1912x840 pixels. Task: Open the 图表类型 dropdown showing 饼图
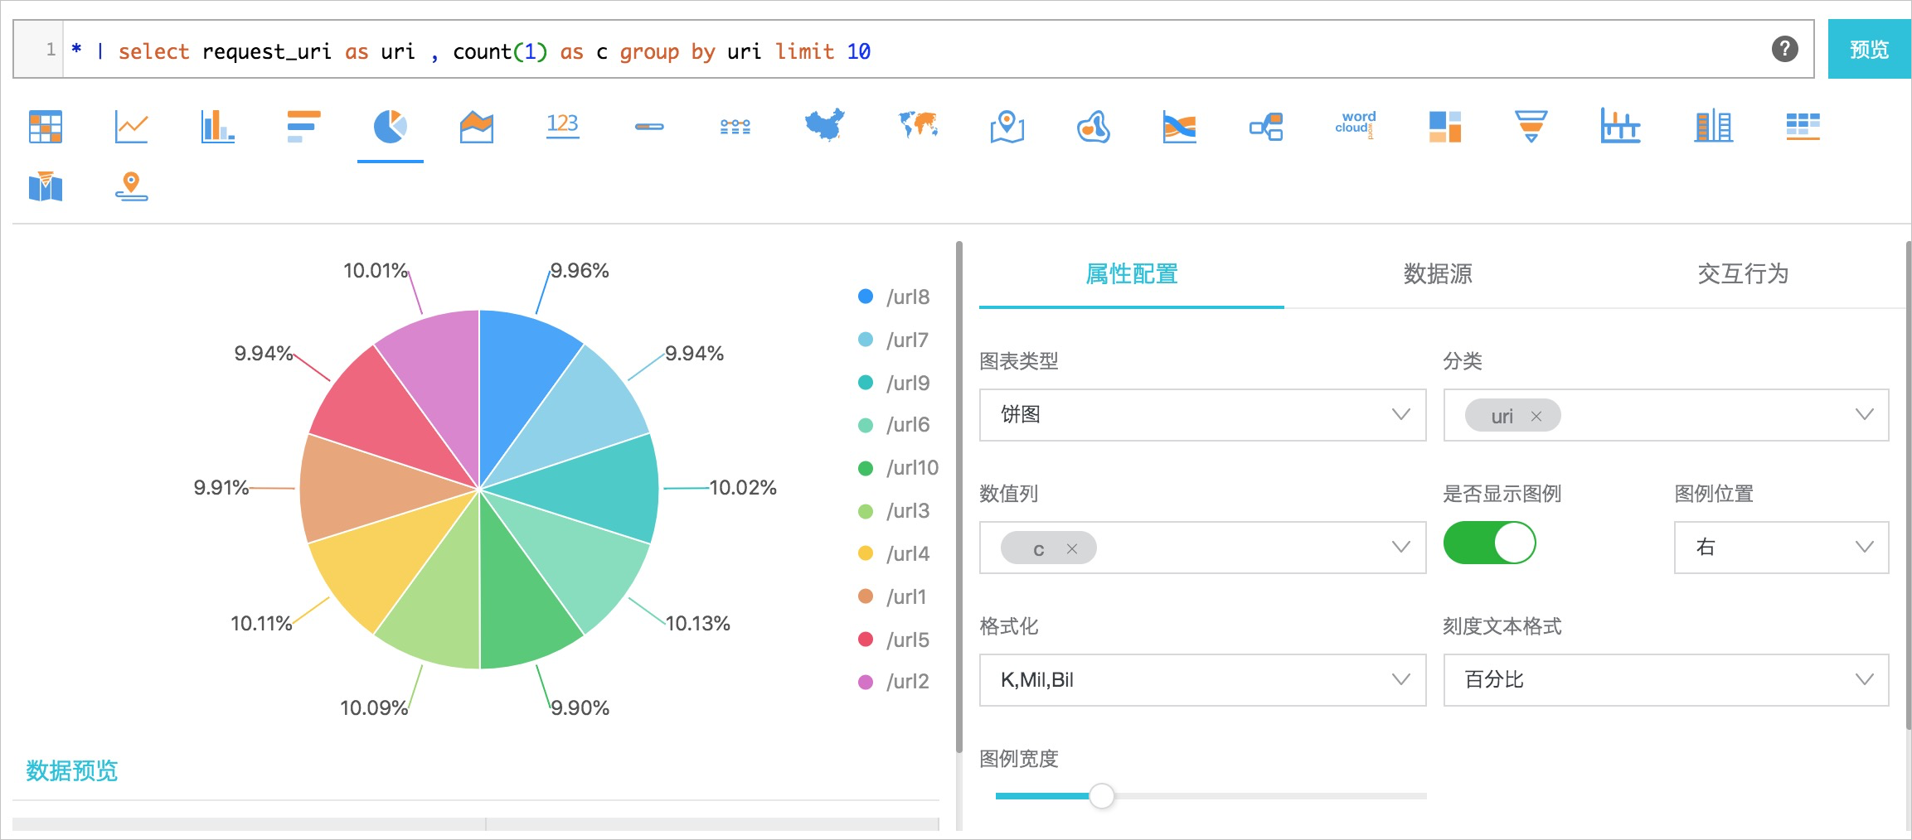point(1202,414)
